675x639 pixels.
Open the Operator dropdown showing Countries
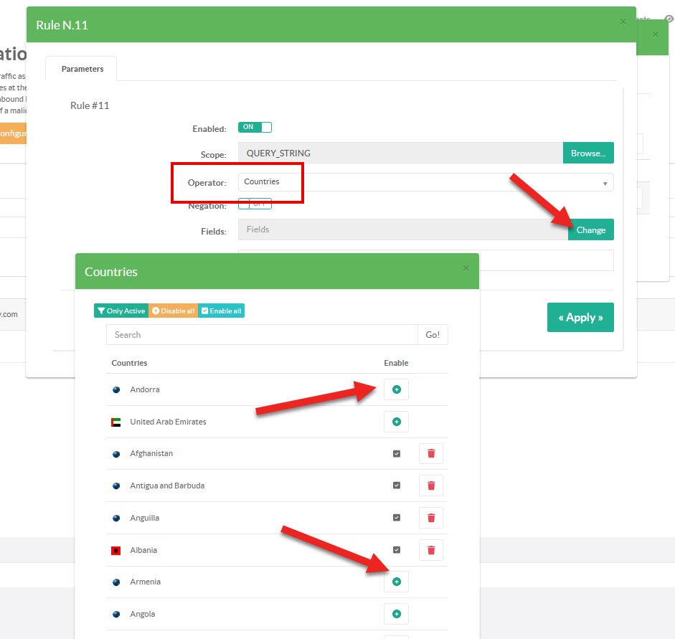click(x=425, y=182)
